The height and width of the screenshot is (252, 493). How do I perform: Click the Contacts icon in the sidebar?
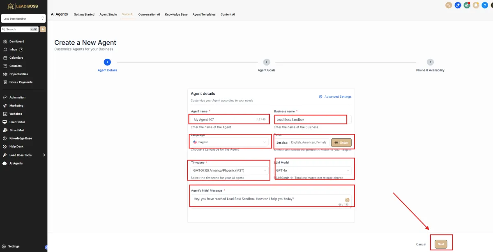(x=5, y=66)
